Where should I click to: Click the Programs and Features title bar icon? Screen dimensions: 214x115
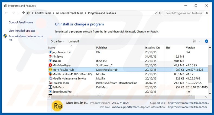(x=5, y=6)
